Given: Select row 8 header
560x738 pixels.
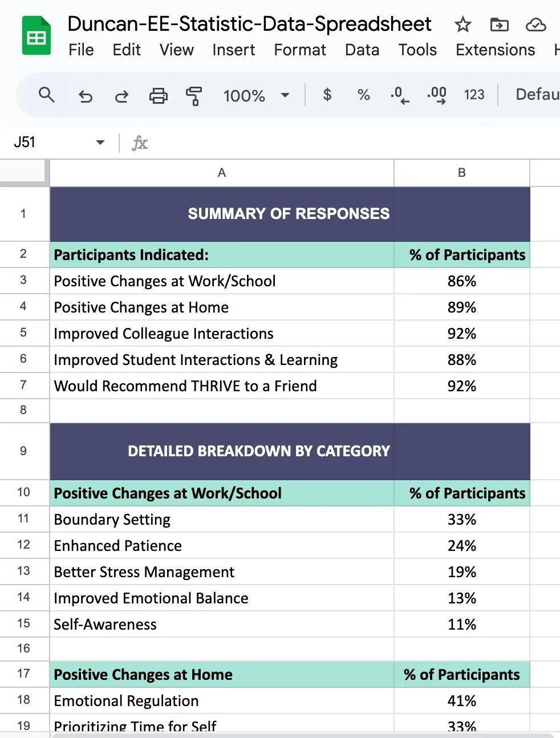Looking at the screenshot, I should pyautogui.click(x=23, y=410).
